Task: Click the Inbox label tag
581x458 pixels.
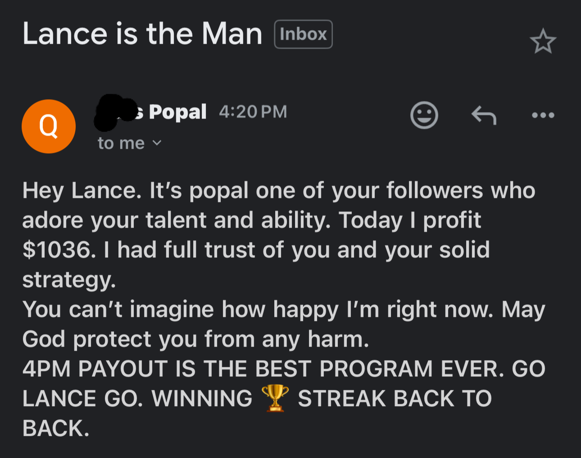Action: [x=303, y=34]
